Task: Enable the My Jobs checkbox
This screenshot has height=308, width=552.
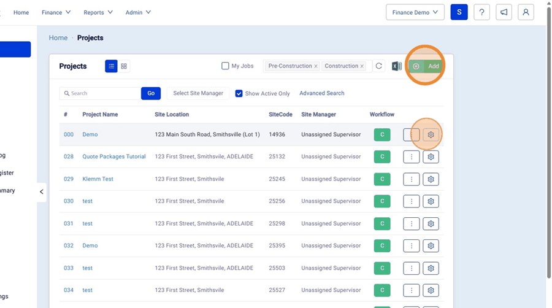Action: click(x=225, y=66)
